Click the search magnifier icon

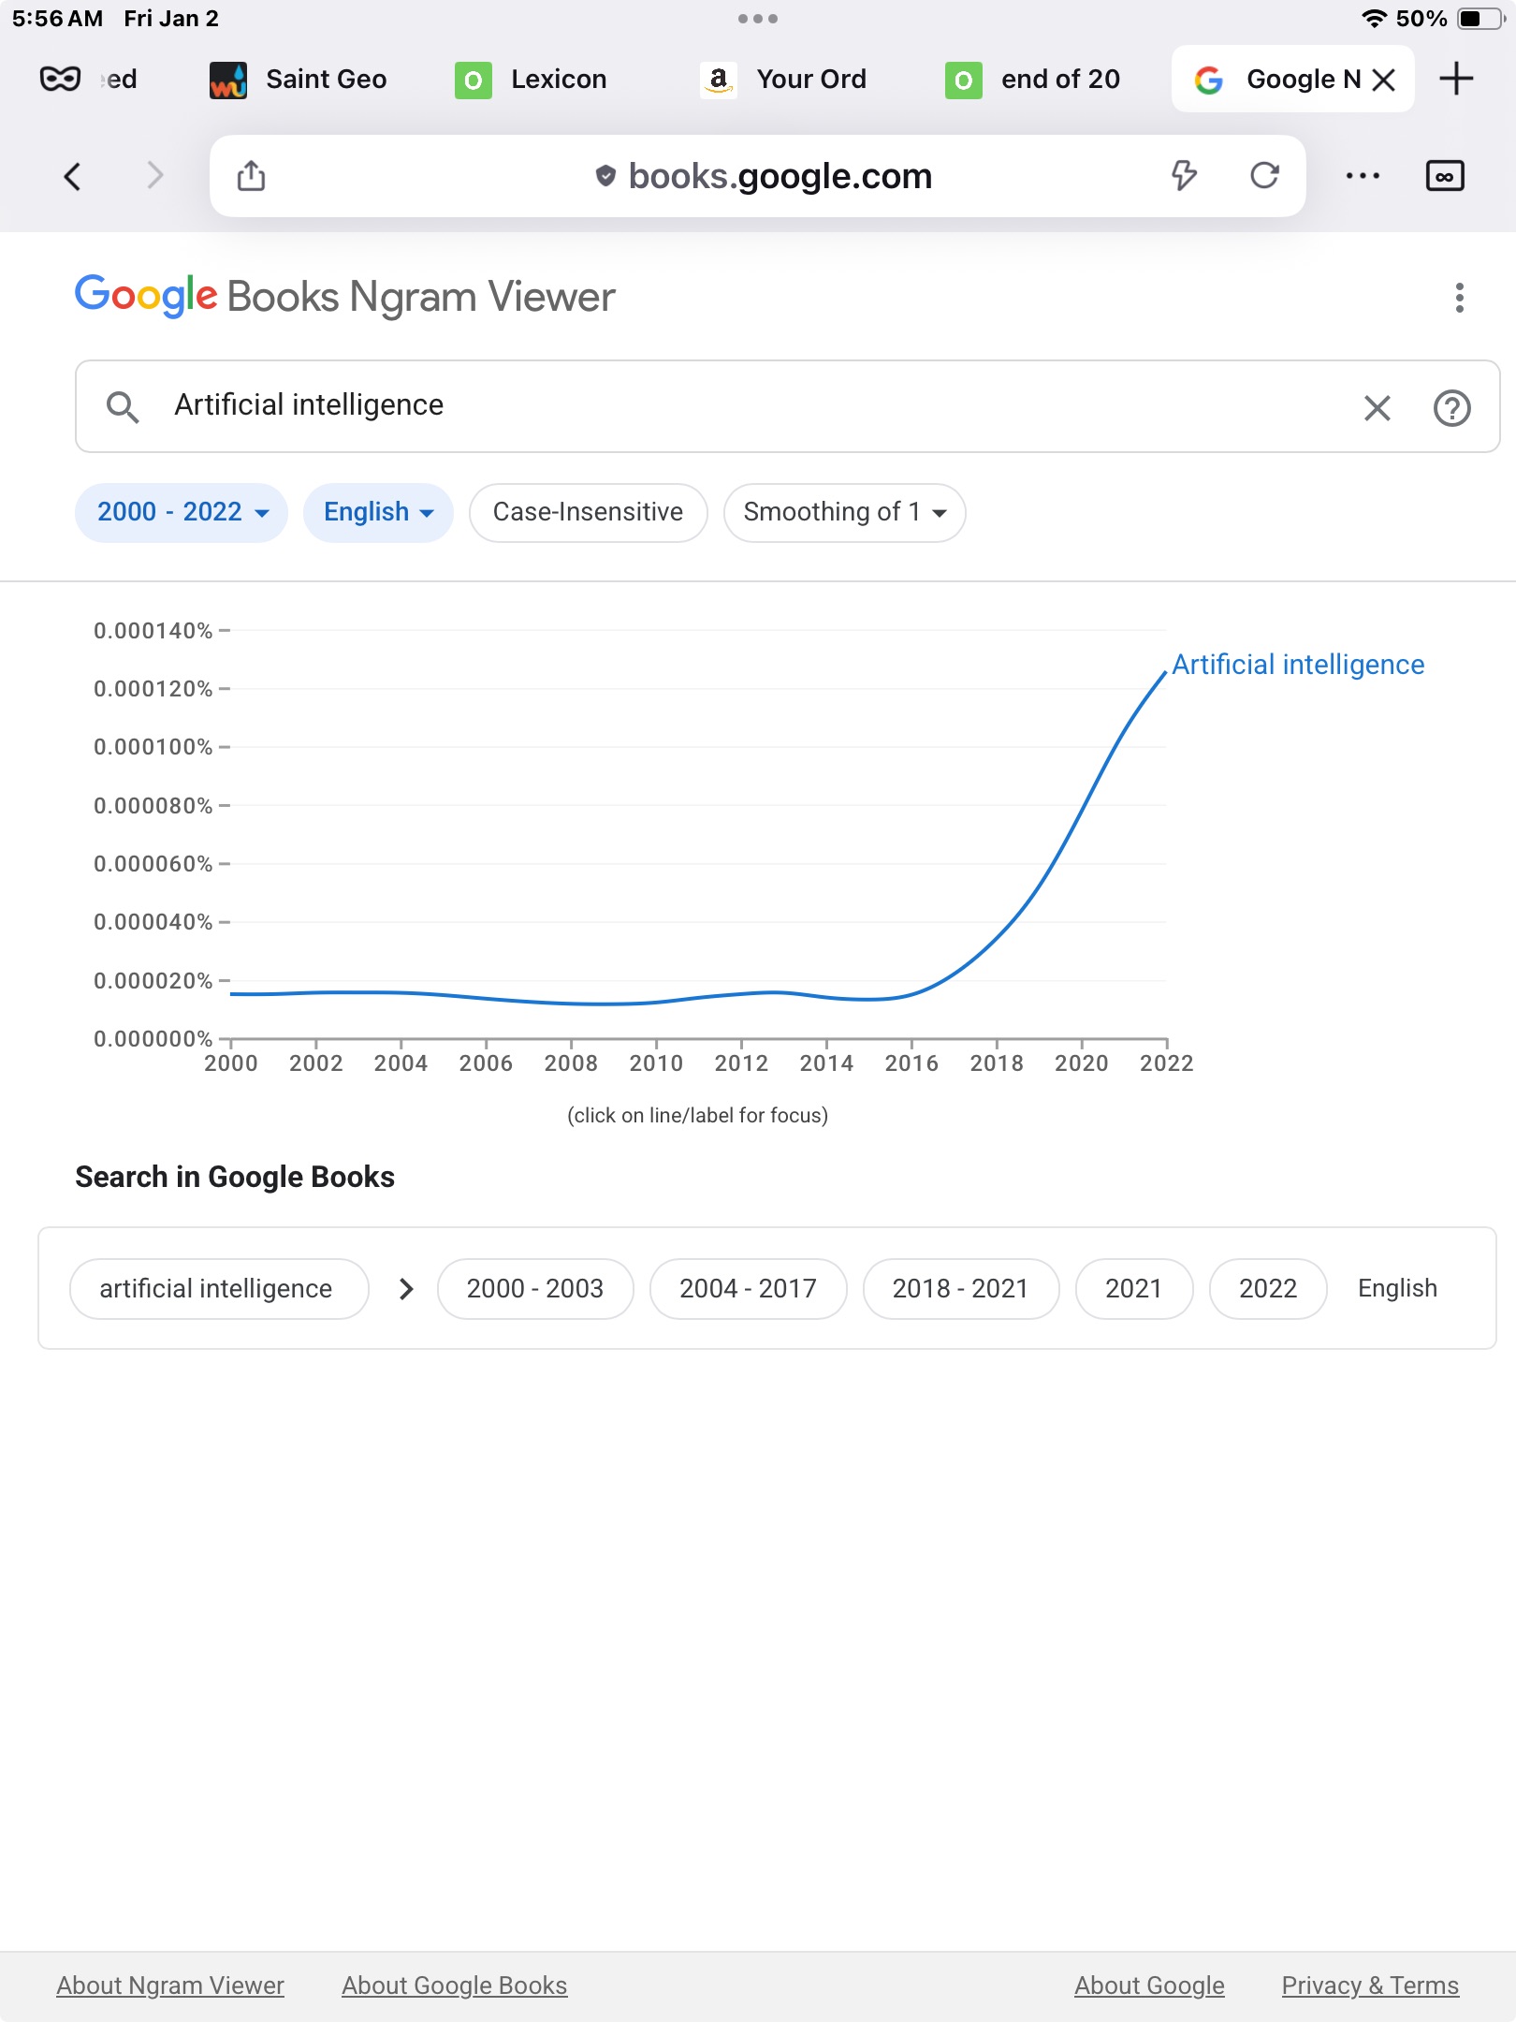click(123, 407)
